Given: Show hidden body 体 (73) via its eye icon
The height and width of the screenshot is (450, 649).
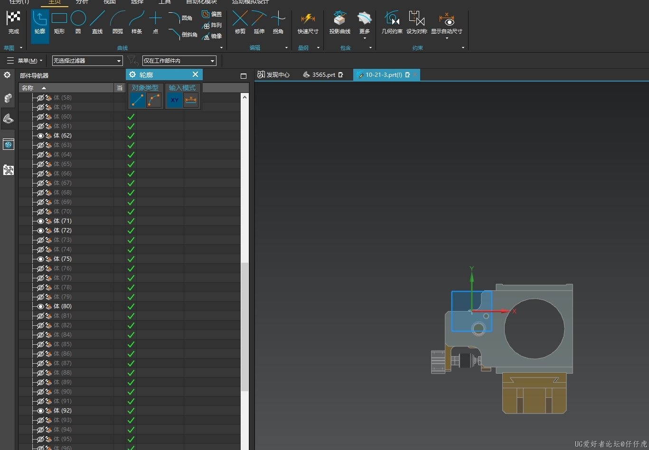Looking at the screenshot, I should 40,240.
